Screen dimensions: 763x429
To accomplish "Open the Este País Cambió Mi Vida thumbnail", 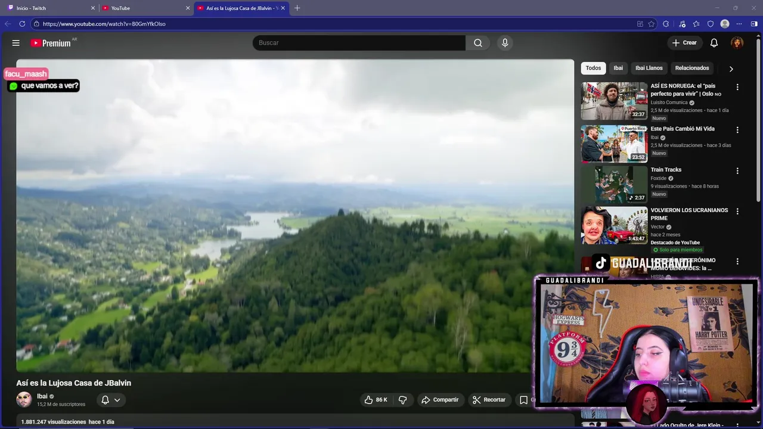I will (x=614, y=144).
